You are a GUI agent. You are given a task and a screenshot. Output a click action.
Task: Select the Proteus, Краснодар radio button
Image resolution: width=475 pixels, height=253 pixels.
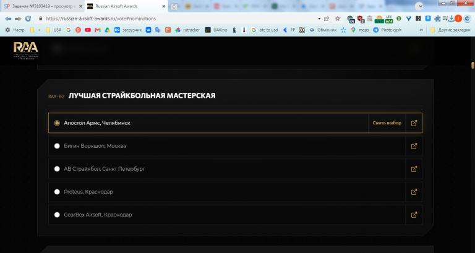point(57,192)
